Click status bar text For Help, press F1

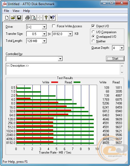[x=15, y=162]
